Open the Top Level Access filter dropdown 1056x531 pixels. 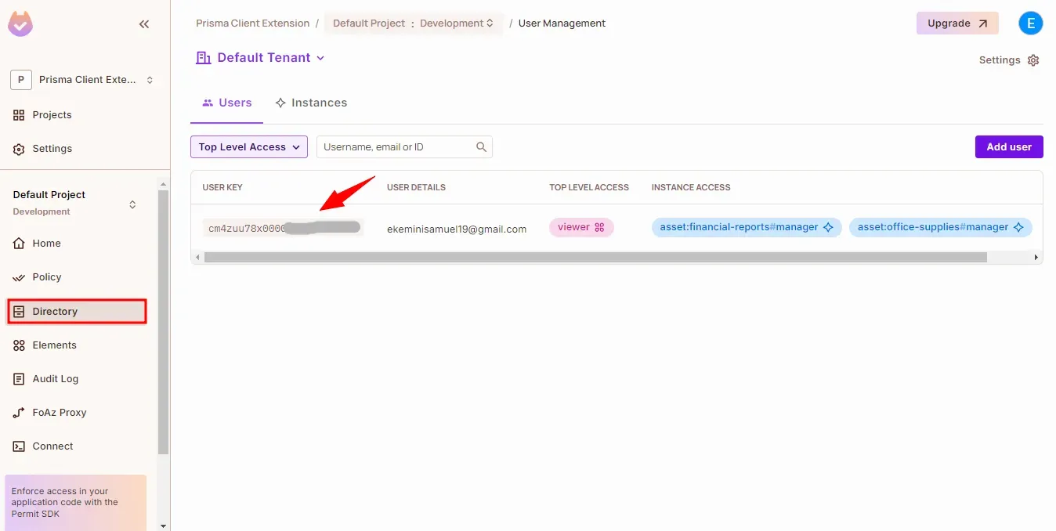(249, 147)
